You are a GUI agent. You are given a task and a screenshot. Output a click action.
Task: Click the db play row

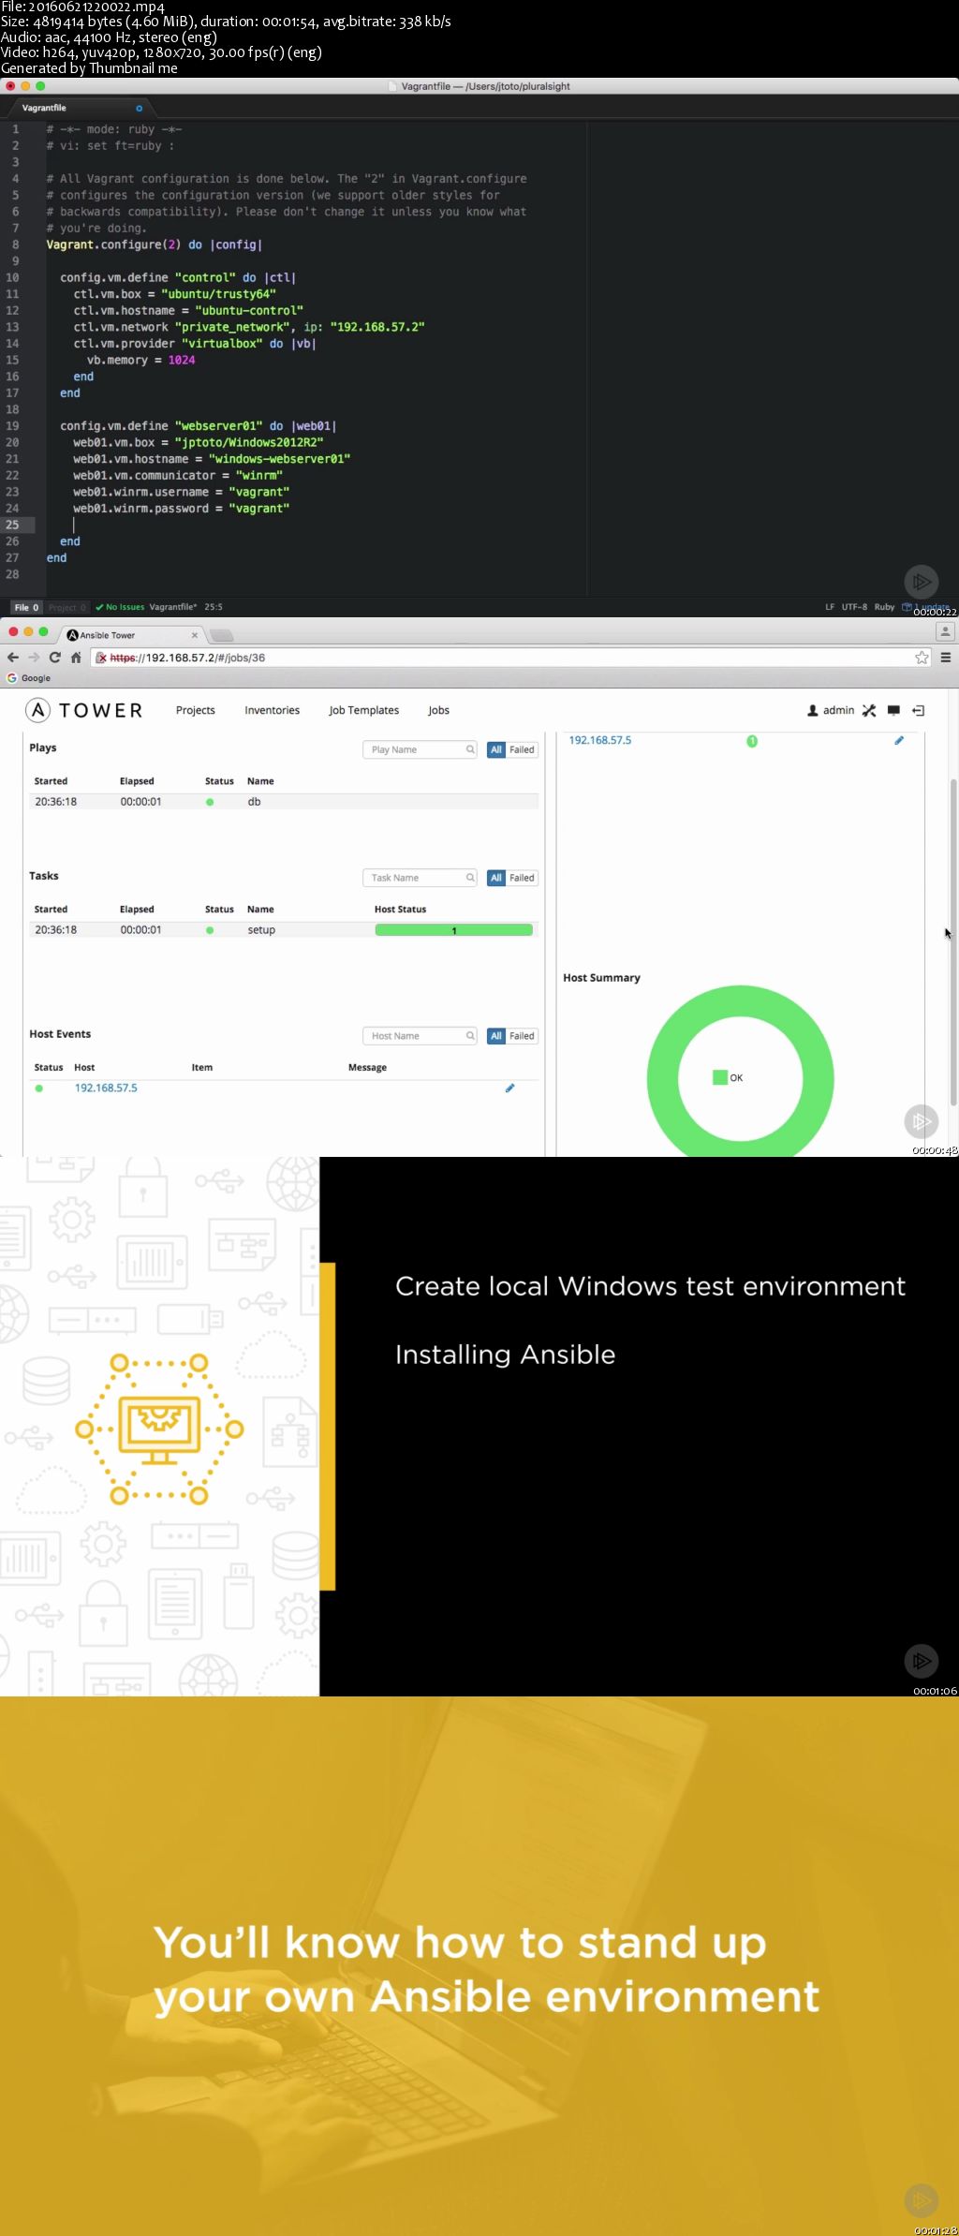[284, 802]
